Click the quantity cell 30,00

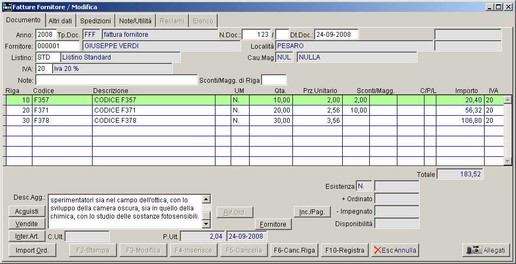point(271,121)
